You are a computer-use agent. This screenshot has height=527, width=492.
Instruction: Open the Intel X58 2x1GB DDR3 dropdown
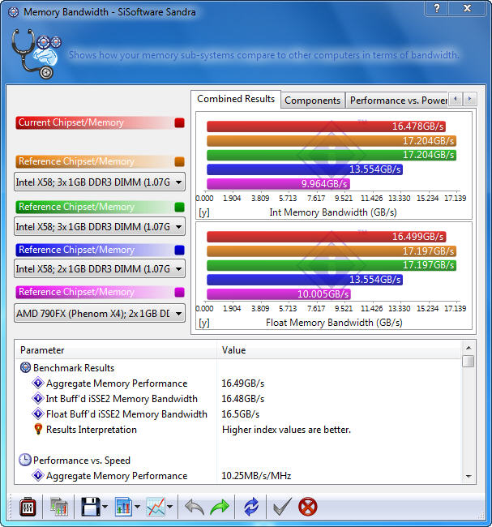pos(100,268)
